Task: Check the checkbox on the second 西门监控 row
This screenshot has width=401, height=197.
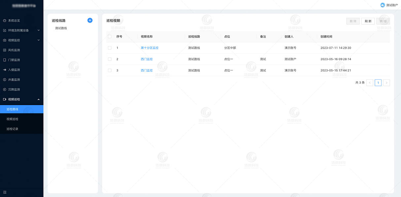Action: 110,70
